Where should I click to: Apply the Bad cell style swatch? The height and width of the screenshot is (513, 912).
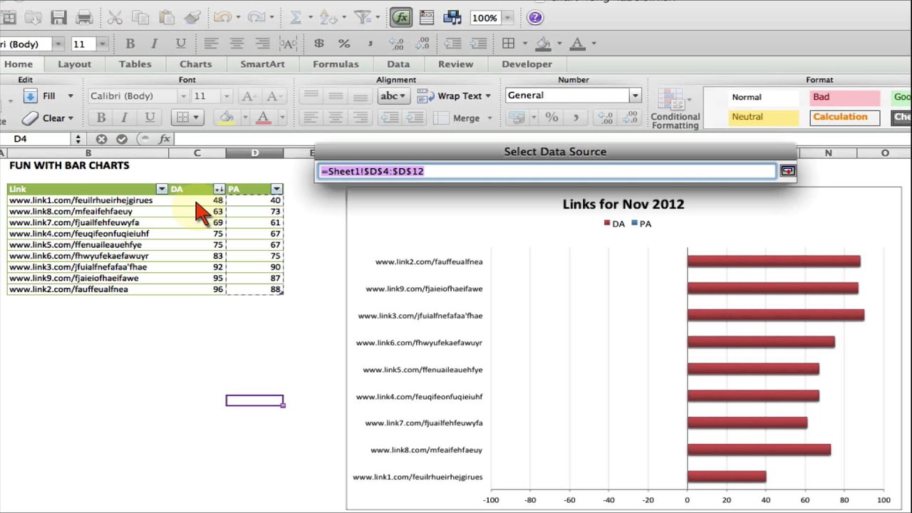click(x=844, y=97)
